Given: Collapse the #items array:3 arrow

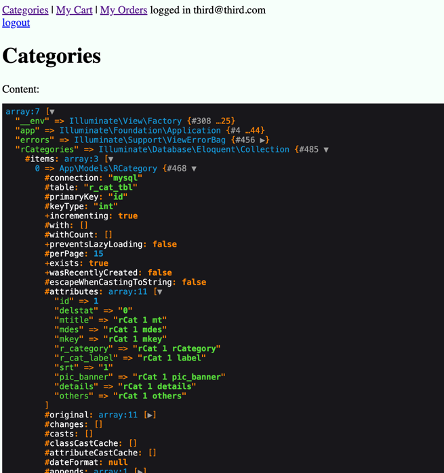Looking at the screenshot, I should (x=110, y=159).
